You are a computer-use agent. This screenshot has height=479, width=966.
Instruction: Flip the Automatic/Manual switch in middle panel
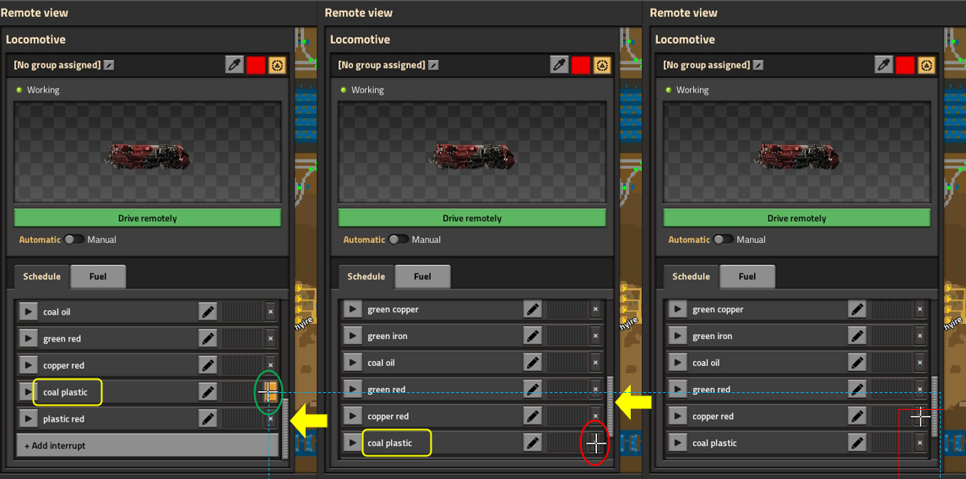pyautogui.click(x=399, y=239)
